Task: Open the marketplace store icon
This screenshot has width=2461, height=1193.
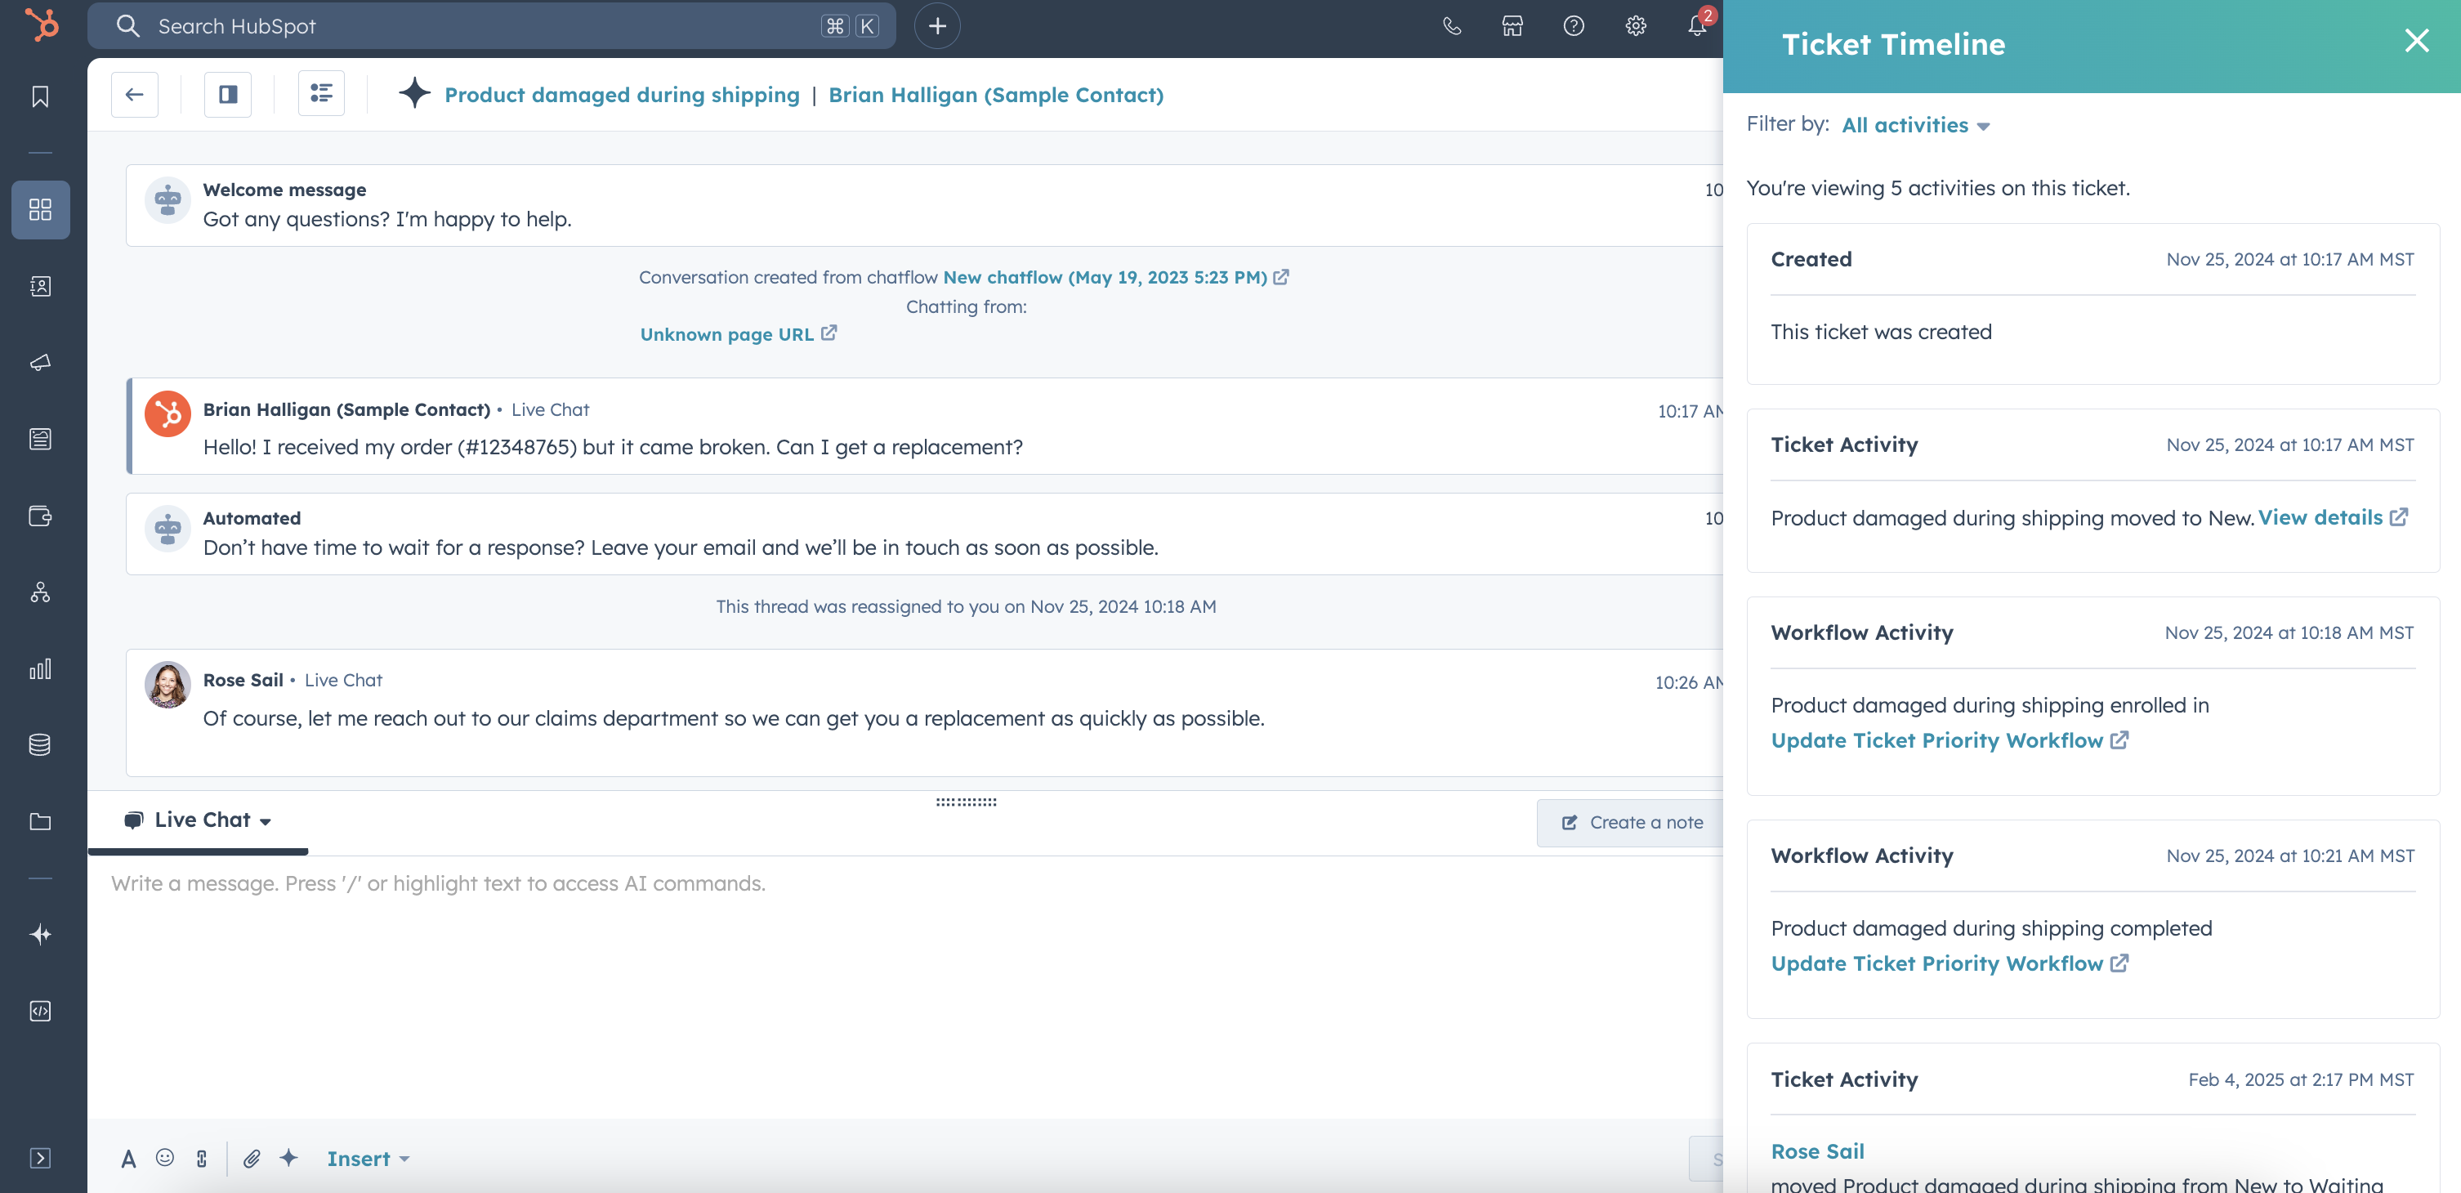Action: (1512, 26)
